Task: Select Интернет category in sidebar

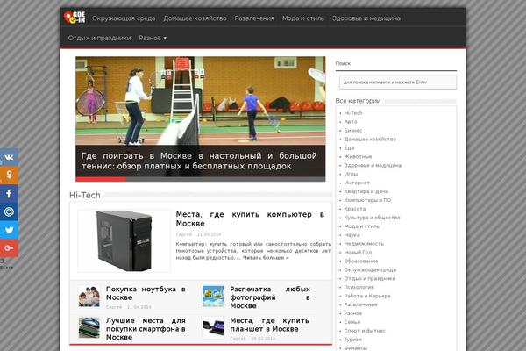Action: tap(357, 183)
